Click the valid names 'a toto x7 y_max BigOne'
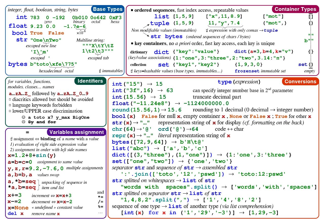Screen dimensions: 324x223 [59, 117]
